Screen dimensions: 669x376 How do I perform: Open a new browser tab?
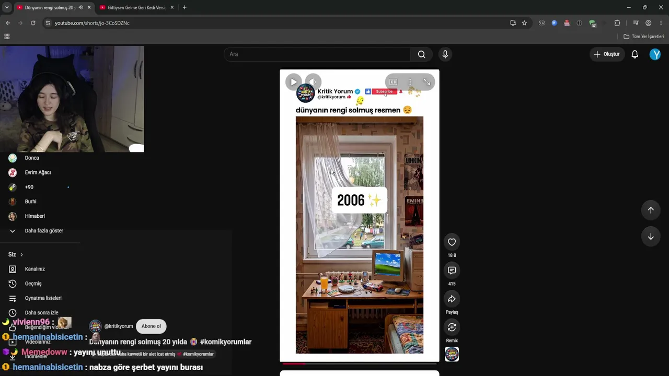pos(184,7)
